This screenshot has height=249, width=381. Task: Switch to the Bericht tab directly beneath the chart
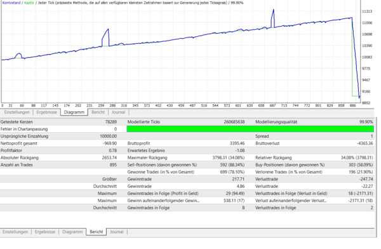(x=98, y=112)
